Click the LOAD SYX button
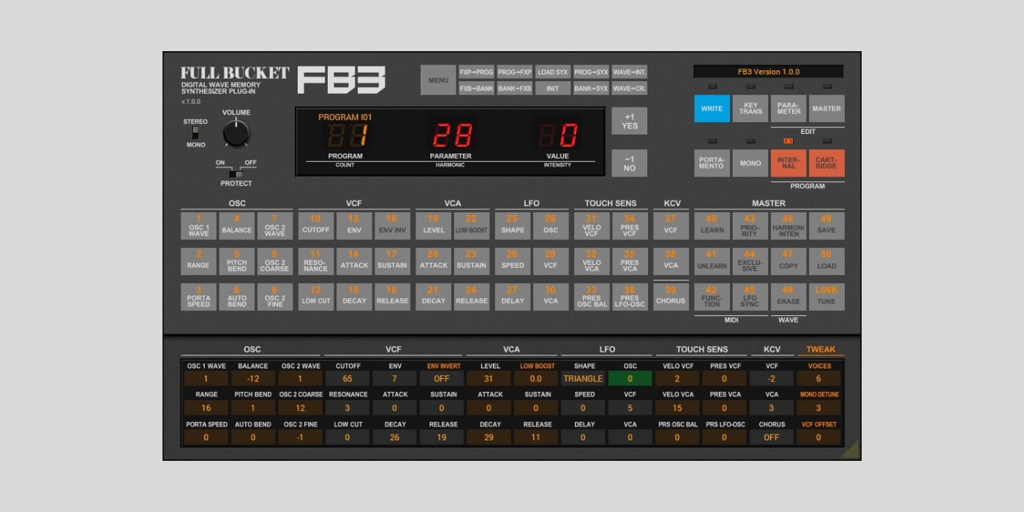 552,72
